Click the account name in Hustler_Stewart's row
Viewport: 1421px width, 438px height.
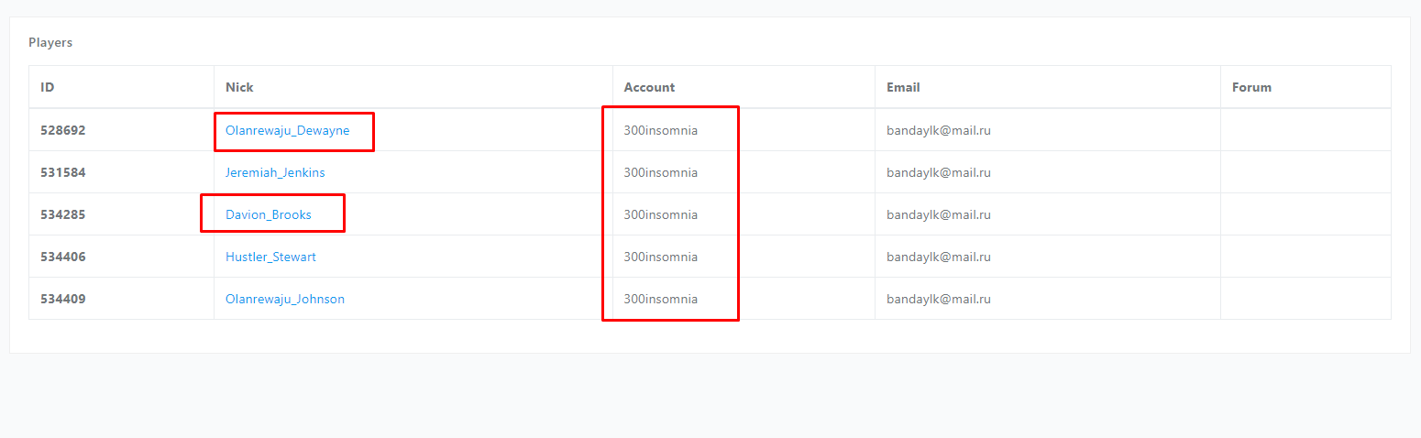click(x=660, y=257)
